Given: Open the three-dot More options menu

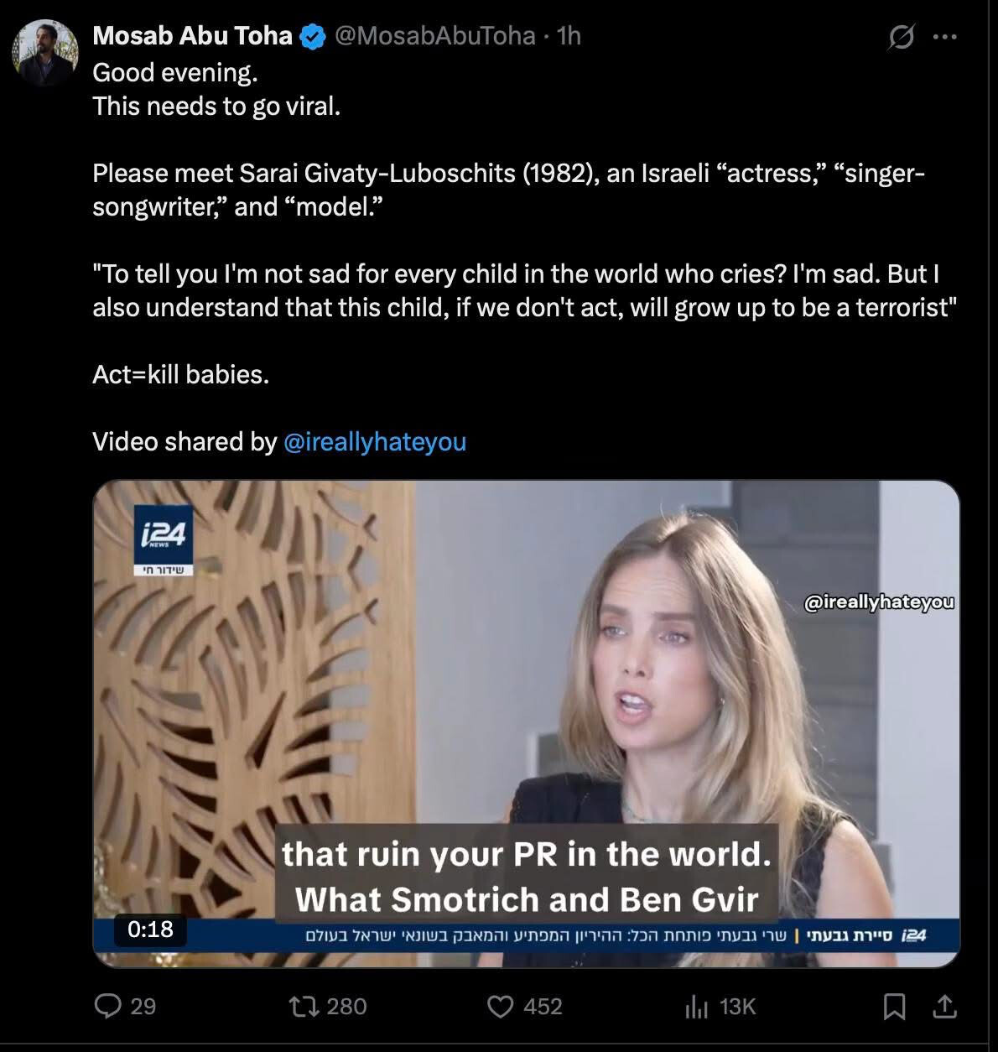Looking at the screenshot, I should 945,37.
